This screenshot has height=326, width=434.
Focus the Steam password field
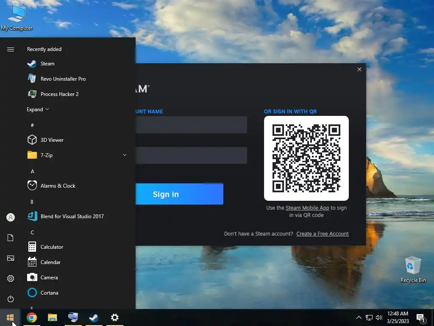pos(191,155)
